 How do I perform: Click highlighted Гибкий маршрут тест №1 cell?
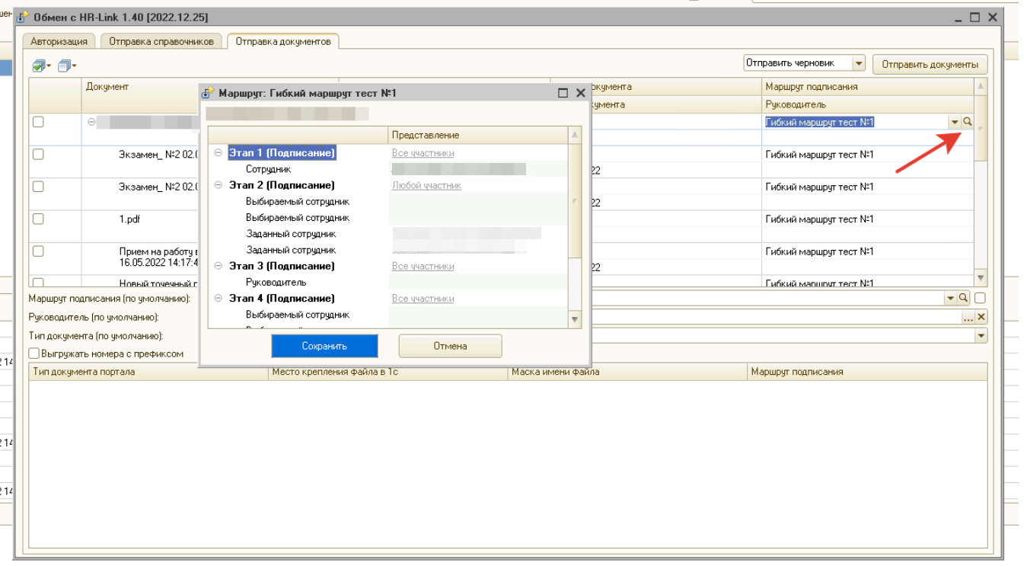(819, 122)
